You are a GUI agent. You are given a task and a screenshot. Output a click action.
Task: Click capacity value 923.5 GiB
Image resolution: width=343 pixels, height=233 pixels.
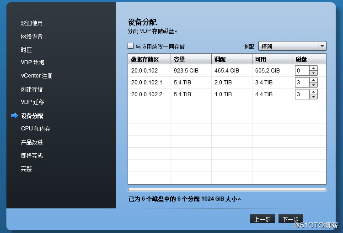pos(186,71)
